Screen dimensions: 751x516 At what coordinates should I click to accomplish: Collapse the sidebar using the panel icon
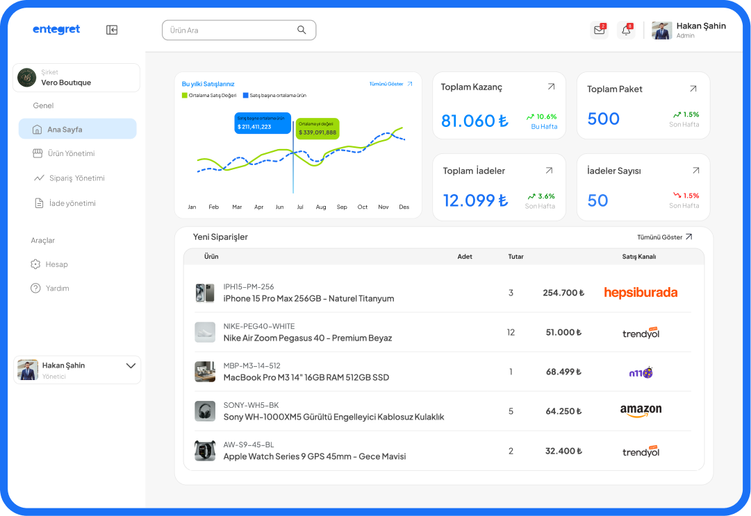pyautogui.click(x=111, y=30)
